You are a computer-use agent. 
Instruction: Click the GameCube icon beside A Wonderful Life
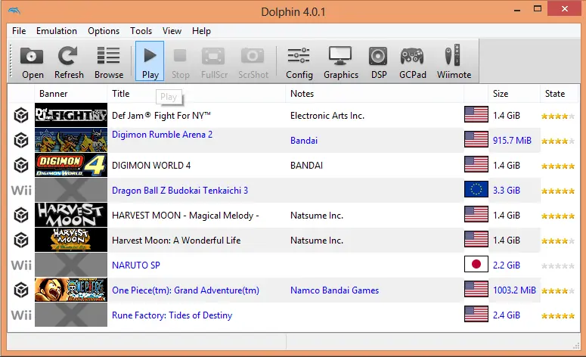point(21,240)
